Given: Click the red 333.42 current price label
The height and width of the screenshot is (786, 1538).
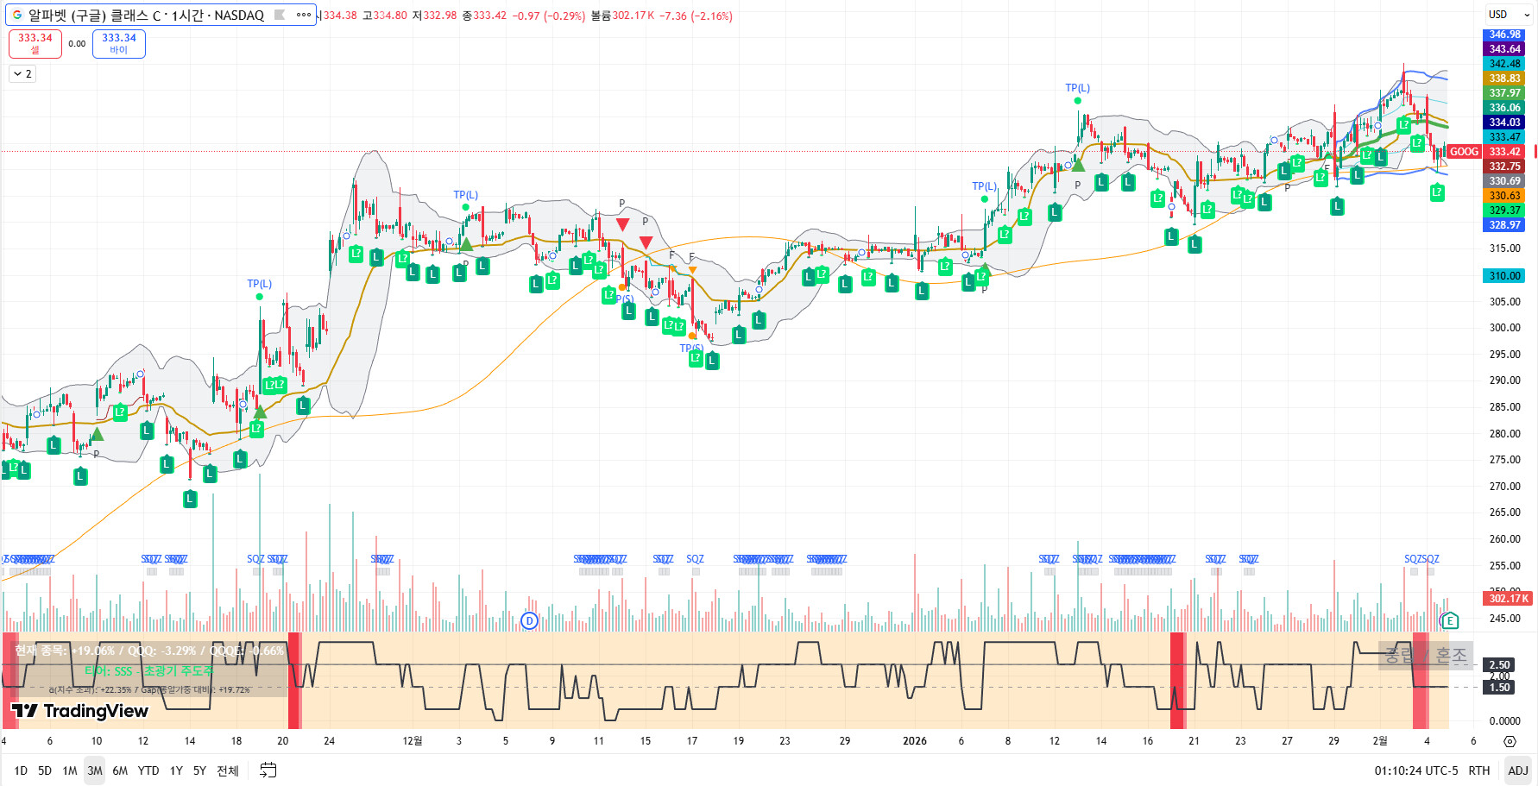Looking at the screenshot, I should click(1504, 152).
